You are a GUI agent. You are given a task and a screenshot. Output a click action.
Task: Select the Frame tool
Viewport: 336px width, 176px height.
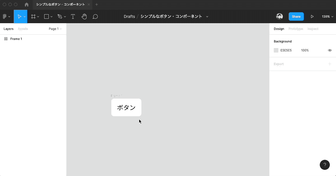(33, 16)
